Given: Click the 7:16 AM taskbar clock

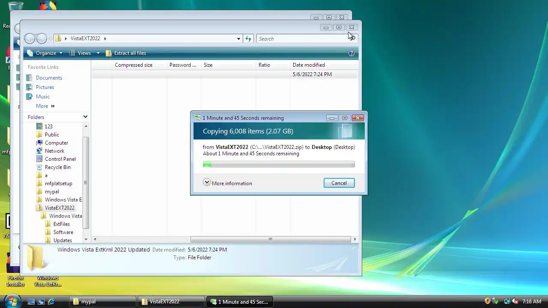Looking at the screenshot, I should tap(532, 302).
